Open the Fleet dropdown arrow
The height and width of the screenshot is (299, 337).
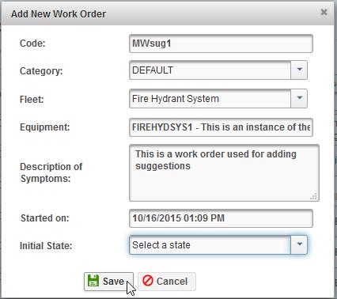299,98
